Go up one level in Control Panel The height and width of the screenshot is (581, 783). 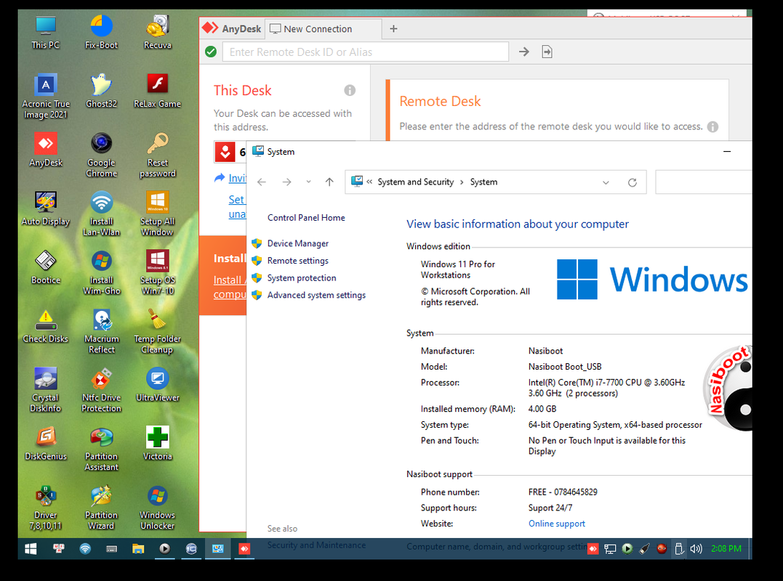[329, 182]
